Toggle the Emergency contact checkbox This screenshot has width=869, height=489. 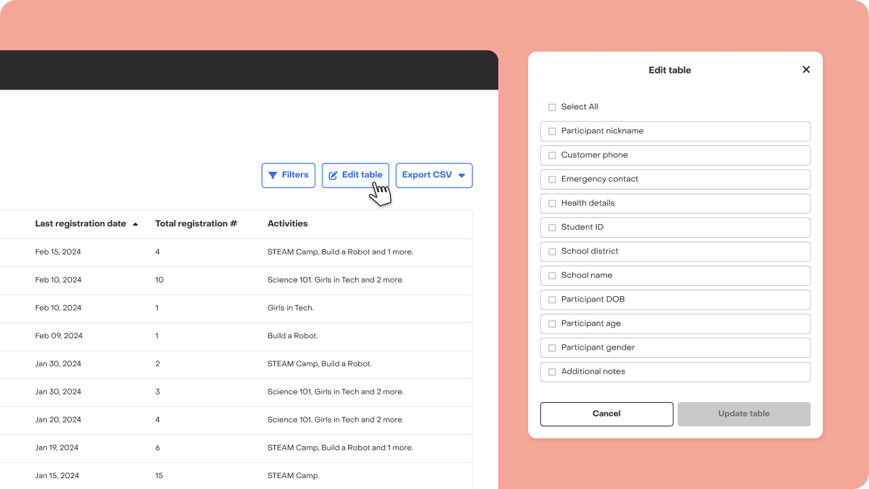tap(552, 179)
